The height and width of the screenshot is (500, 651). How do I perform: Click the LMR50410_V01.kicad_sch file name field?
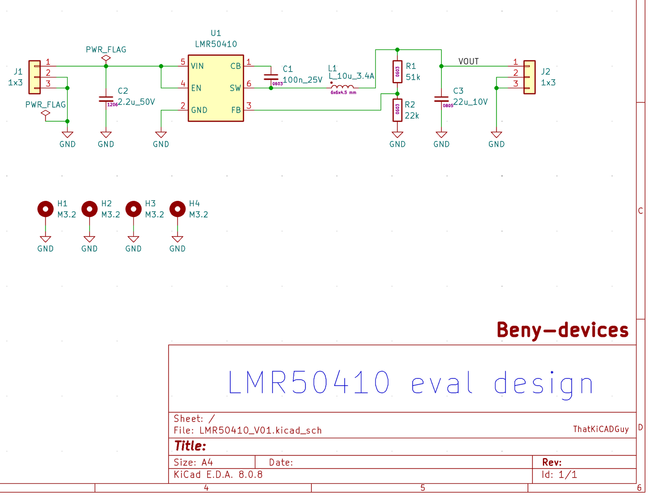pos(260,431)
